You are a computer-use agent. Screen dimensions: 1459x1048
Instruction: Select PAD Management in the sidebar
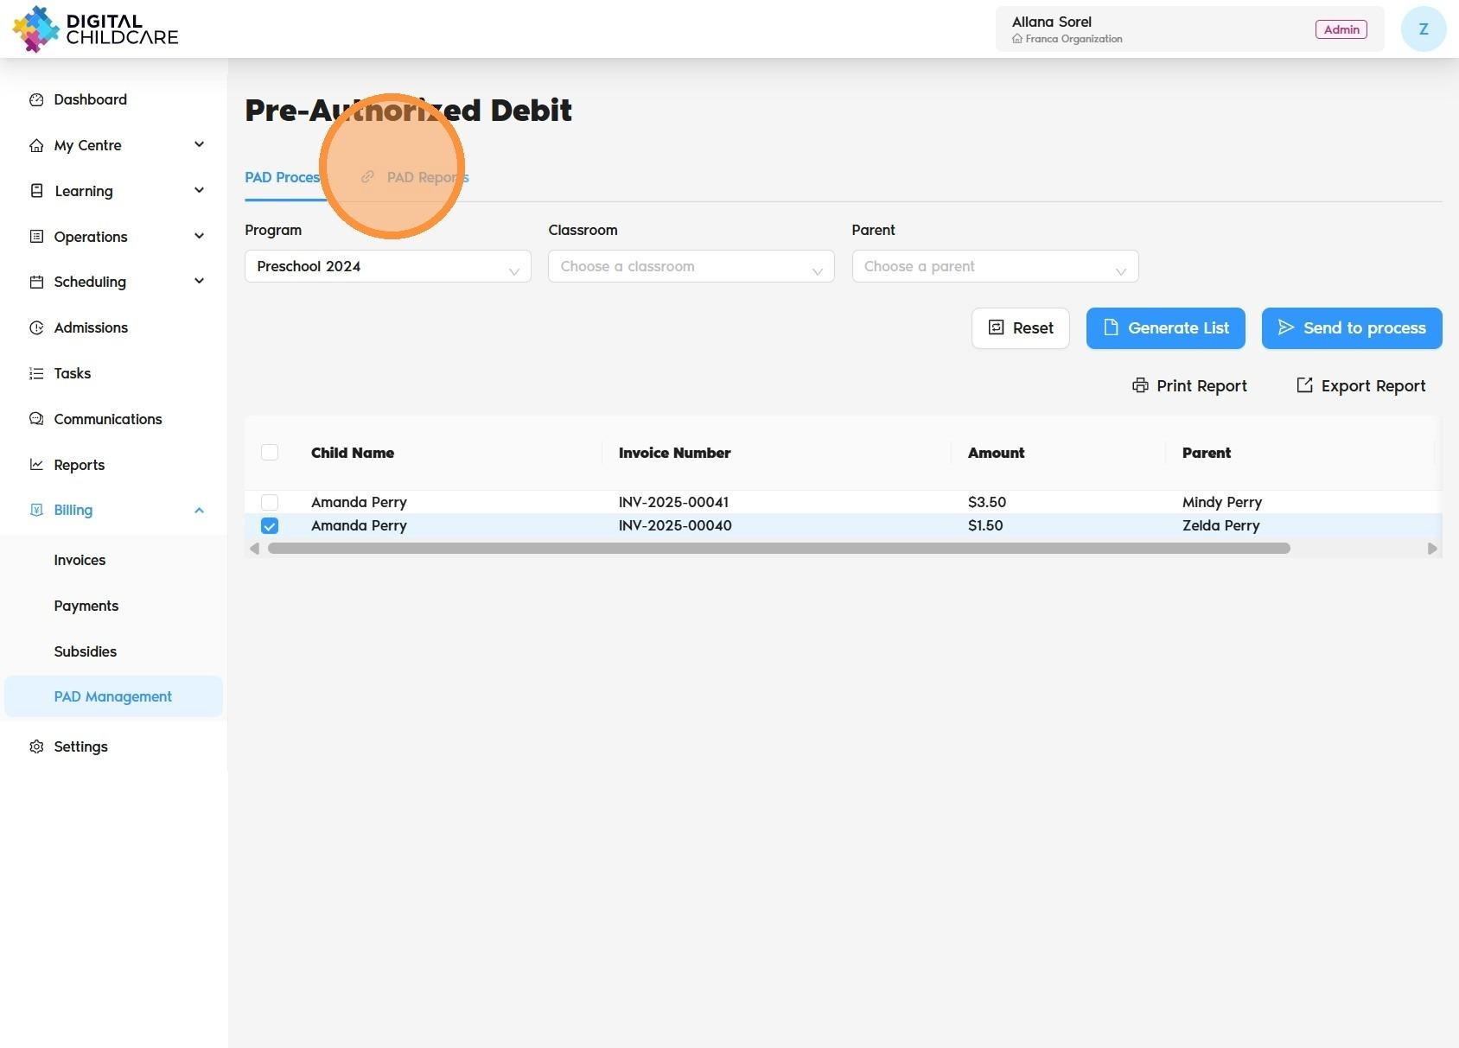tap(113, 696)
